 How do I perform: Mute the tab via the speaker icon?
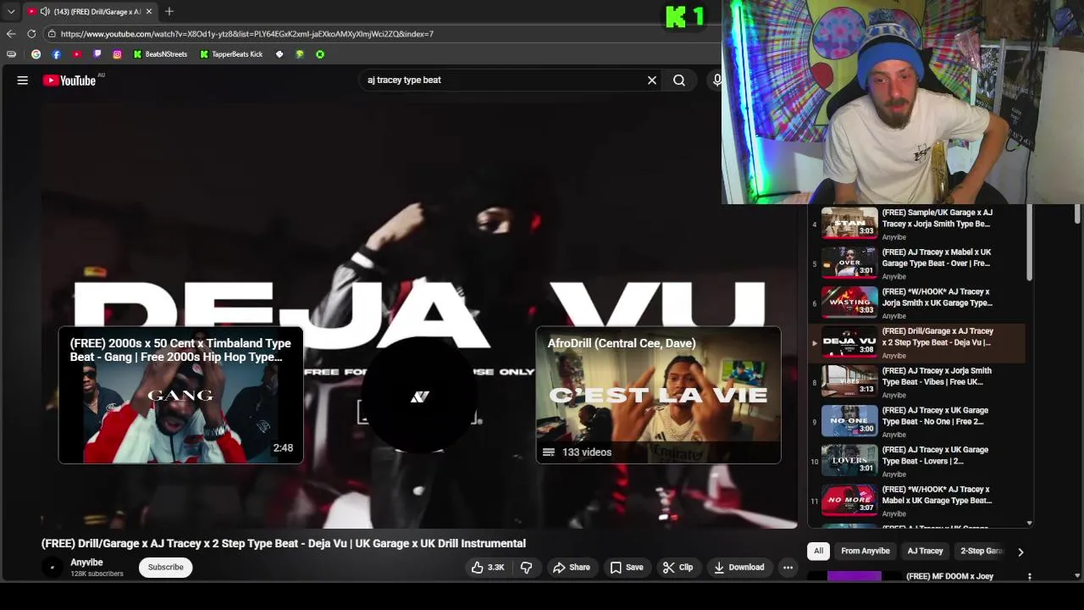(45, 11)
